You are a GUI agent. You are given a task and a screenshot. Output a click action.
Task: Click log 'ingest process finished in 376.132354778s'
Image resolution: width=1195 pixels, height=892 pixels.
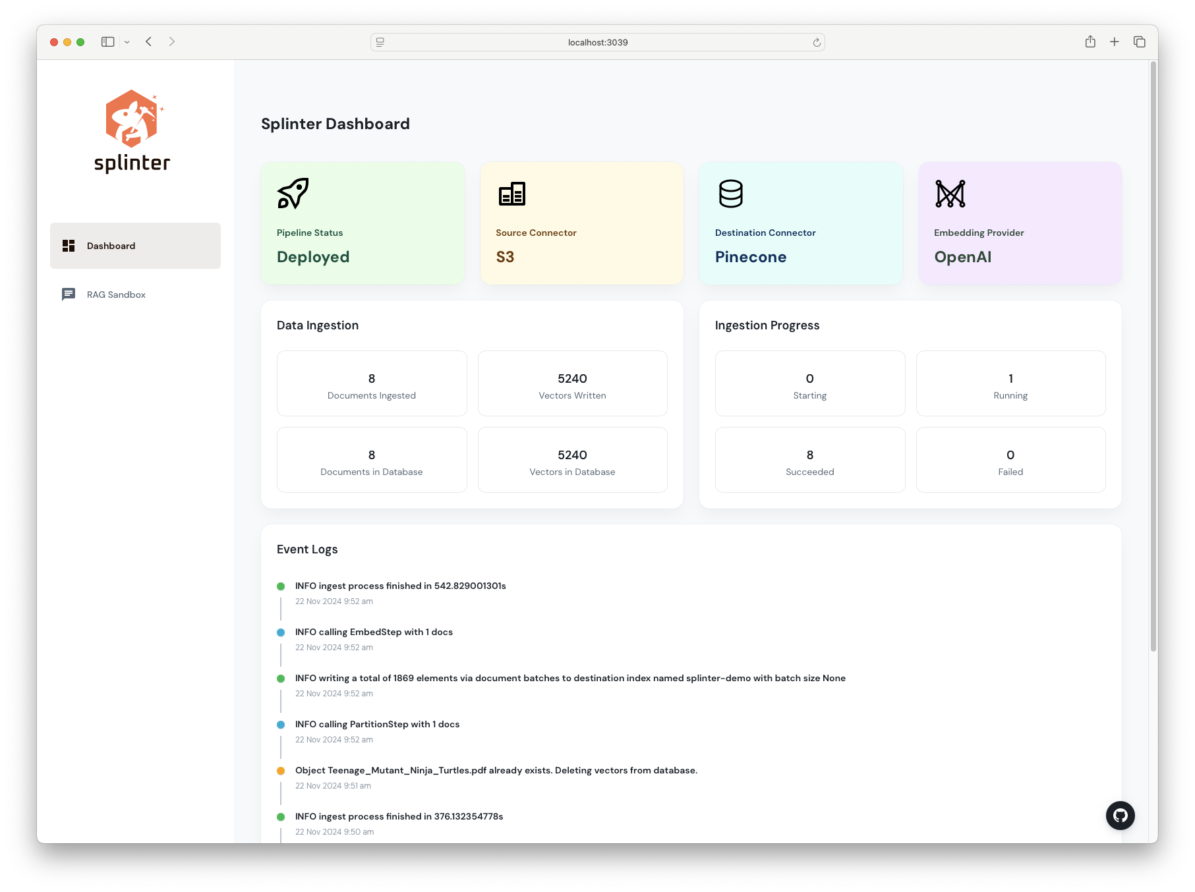click(399, 816)
